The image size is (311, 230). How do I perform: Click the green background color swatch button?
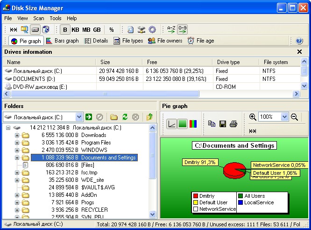[183, 124]
